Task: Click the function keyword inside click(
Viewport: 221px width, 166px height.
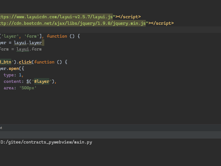Action: [x=44, y=62]
